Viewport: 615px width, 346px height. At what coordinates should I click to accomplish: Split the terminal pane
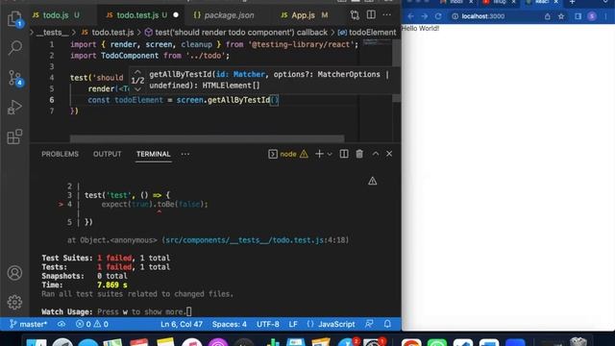click(344, 154)
